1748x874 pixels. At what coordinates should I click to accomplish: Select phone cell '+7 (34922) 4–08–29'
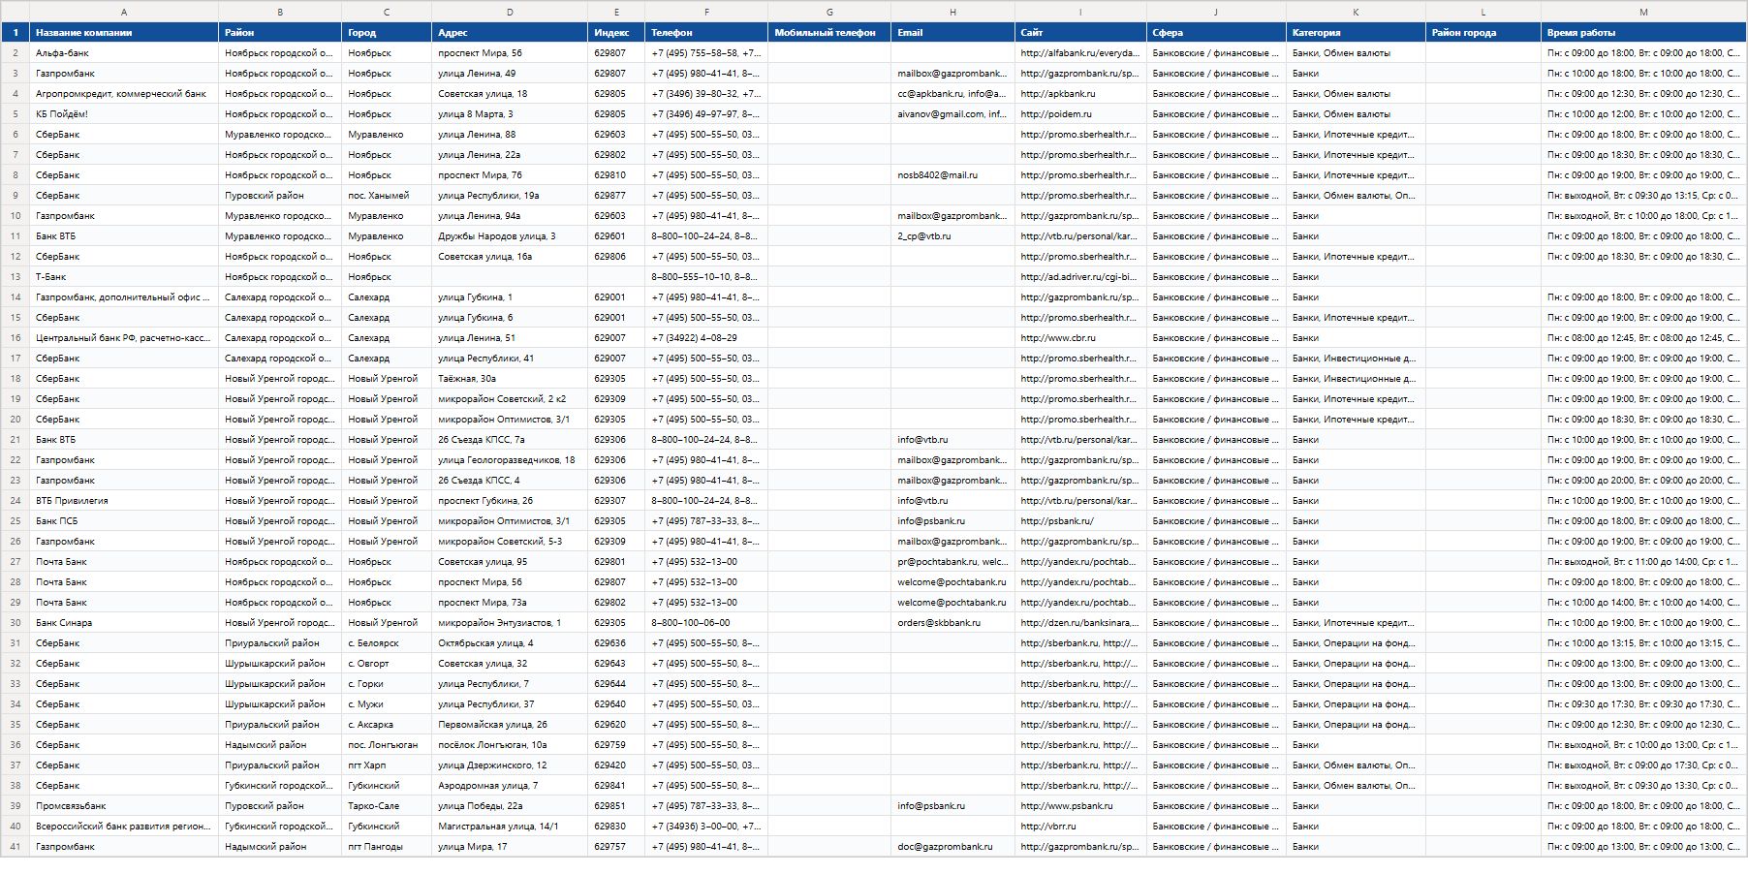(706, 338)
